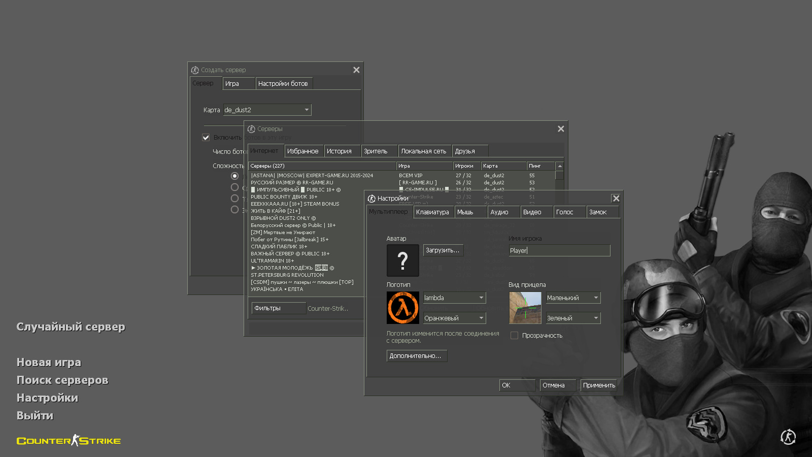Image resolution: width=812 pixels, height=457 pixels.
Task: Click the Серверы window title icon
Action: coord(251,129)
